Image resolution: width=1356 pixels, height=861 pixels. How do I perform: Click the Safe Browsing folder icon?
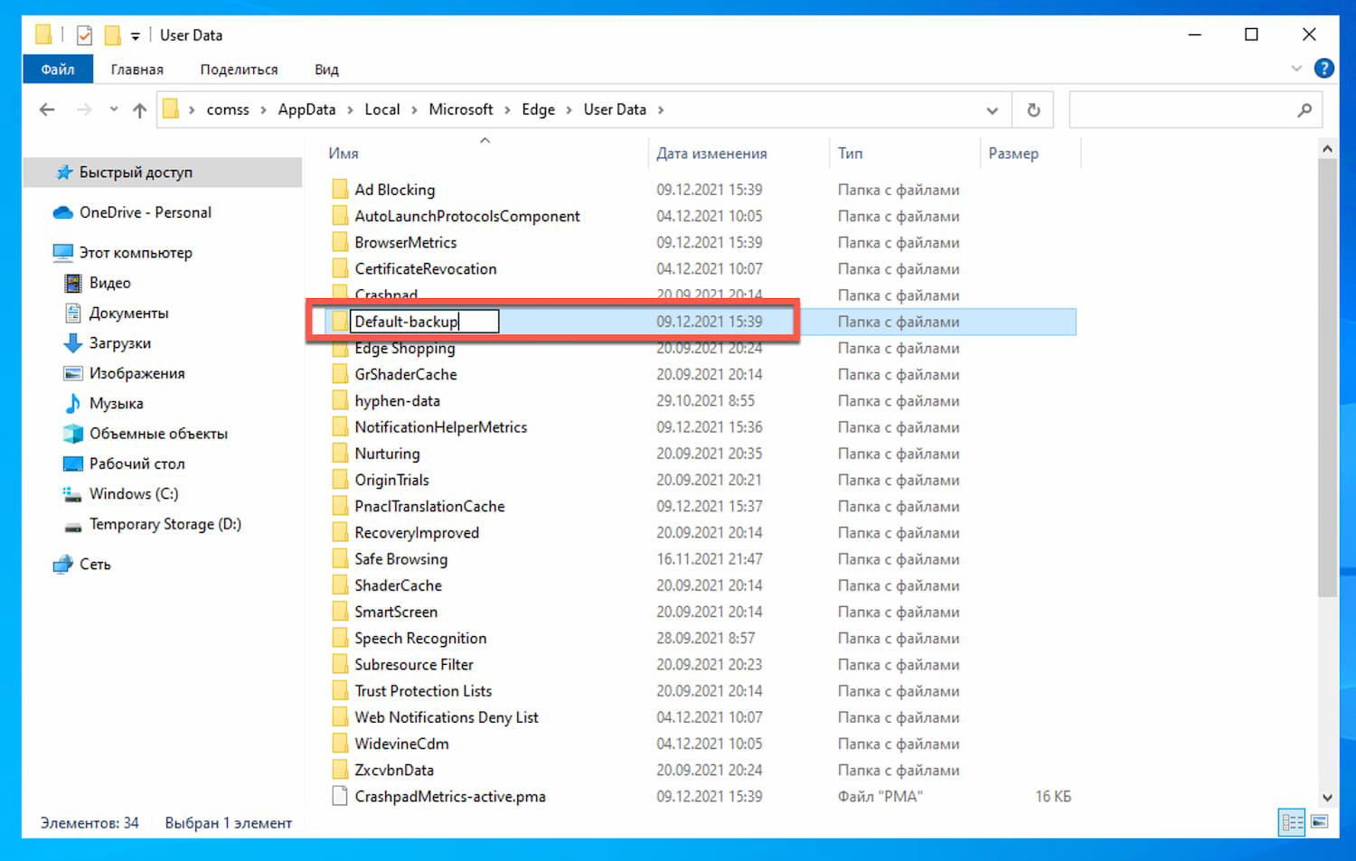340,559
